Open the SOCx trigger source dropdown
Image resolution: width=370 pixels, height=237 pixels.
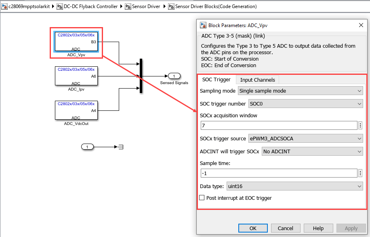tap(306, 138)
